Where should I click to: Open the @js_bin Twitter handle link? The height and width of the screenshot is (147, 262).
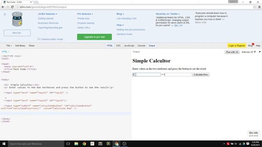[178, 25]
